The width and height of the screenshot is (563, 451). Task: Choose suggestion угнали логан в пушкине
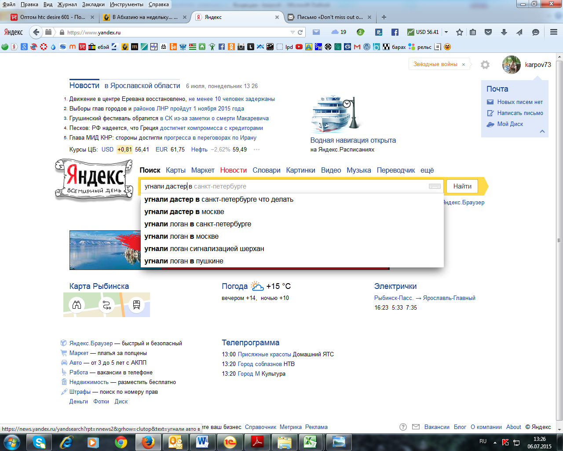(x=292, y=261)
